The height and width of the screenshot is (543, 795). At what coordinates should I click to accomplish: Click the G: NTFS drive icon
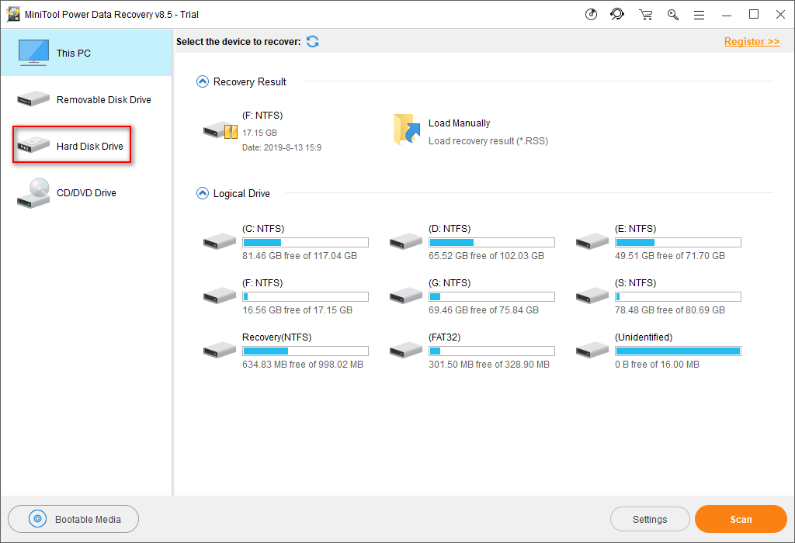406,296
